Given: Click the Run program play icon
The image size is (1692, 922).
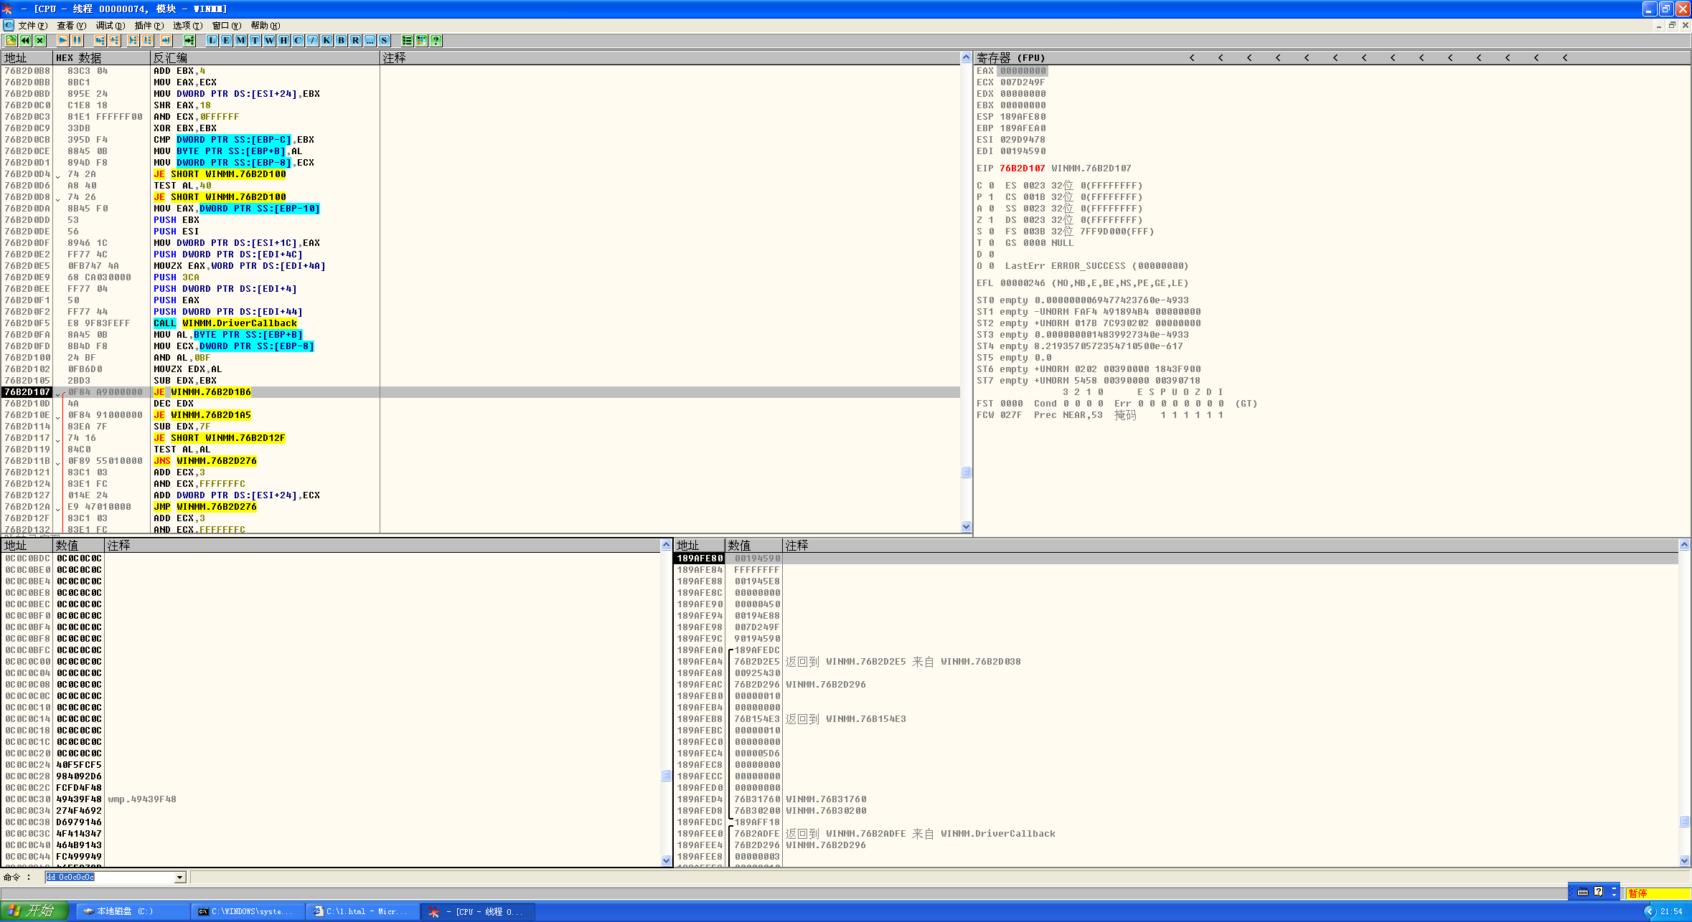Looking at the screenshot, I should [63, 41].
